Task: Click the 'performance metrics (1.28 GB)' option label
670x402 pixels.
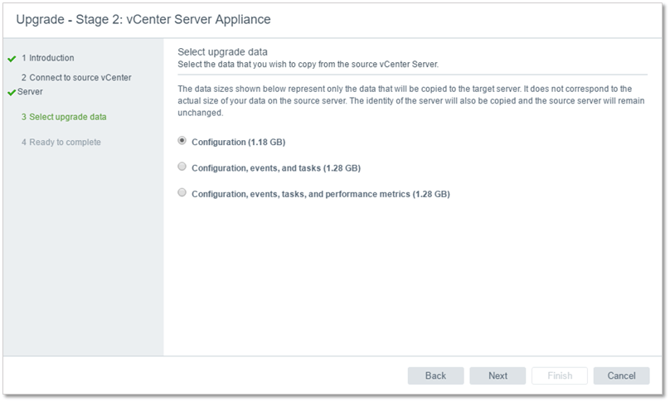Action: (x=321, y=195)
